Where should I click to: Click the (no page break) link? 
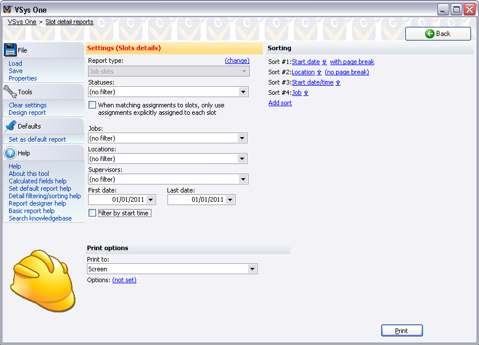[347, 72]
